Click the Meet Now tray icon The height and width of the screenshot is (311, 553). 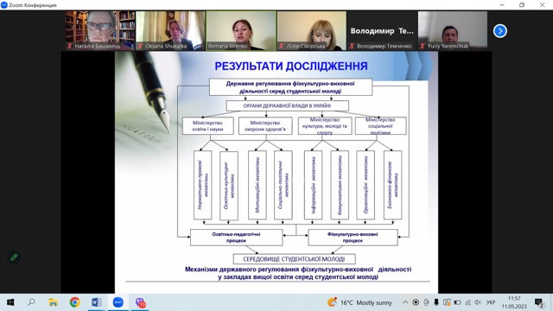[426, 302]
